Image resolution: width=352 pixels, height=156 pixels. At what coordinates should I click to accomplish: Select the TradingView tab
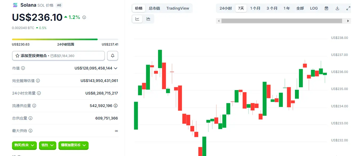tap(178, 8)
